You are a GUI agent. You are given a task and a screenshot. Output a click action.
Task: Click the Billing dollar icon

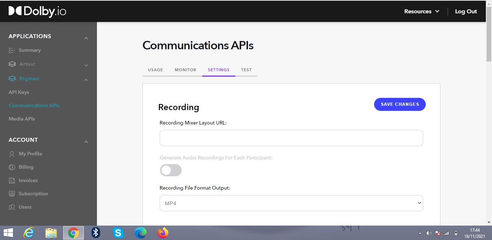click(12, 167)
